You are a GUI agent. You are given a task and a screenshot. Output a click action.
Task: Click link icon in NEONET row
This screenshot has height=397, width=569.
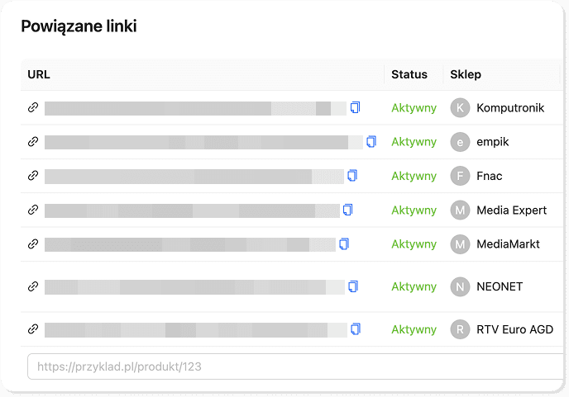(33, 287)
